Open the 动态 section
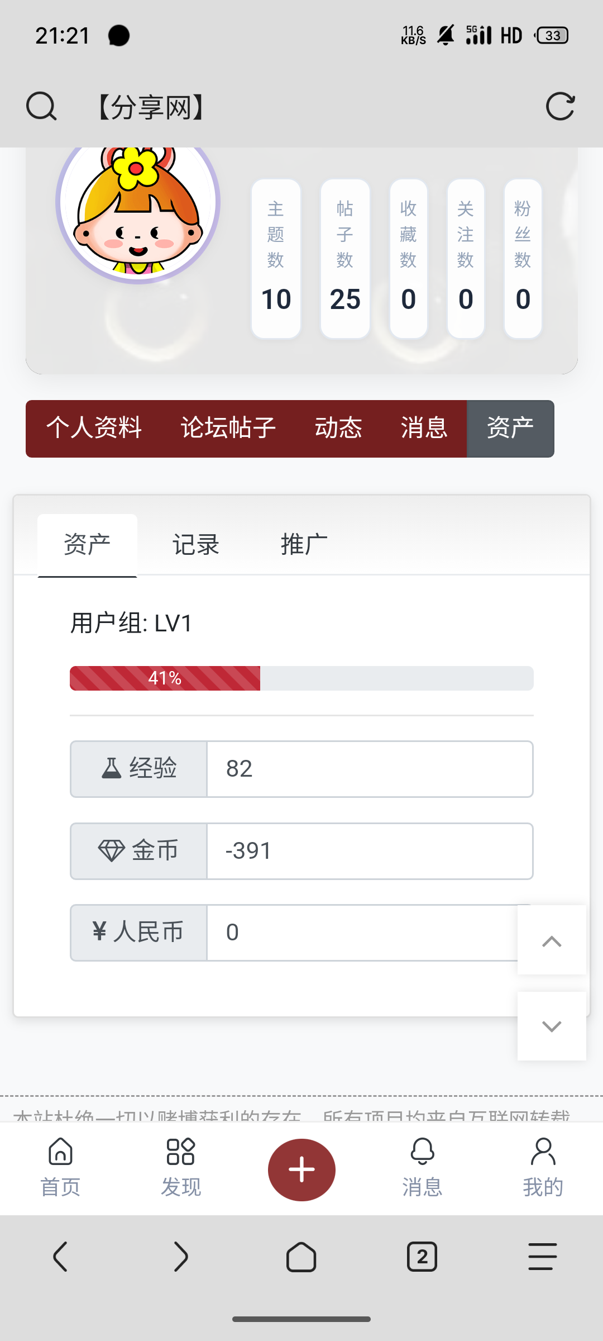Image resolution: width=603 pixels, height=1341 pixels. click(338, 429)
